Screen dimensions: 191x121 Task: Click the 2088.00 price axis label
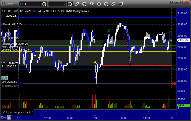pos(182,81)
